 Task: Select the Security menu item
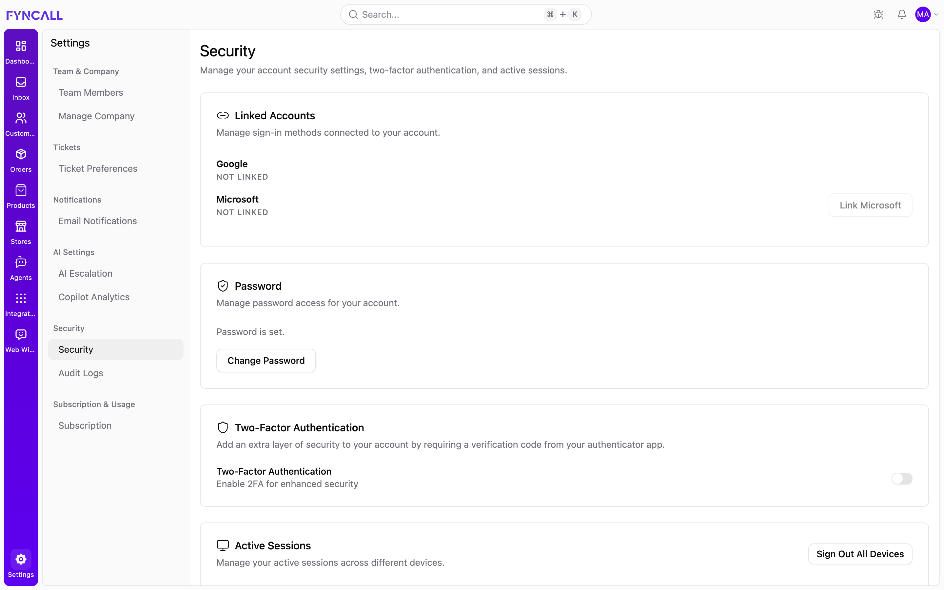(115, 349)
